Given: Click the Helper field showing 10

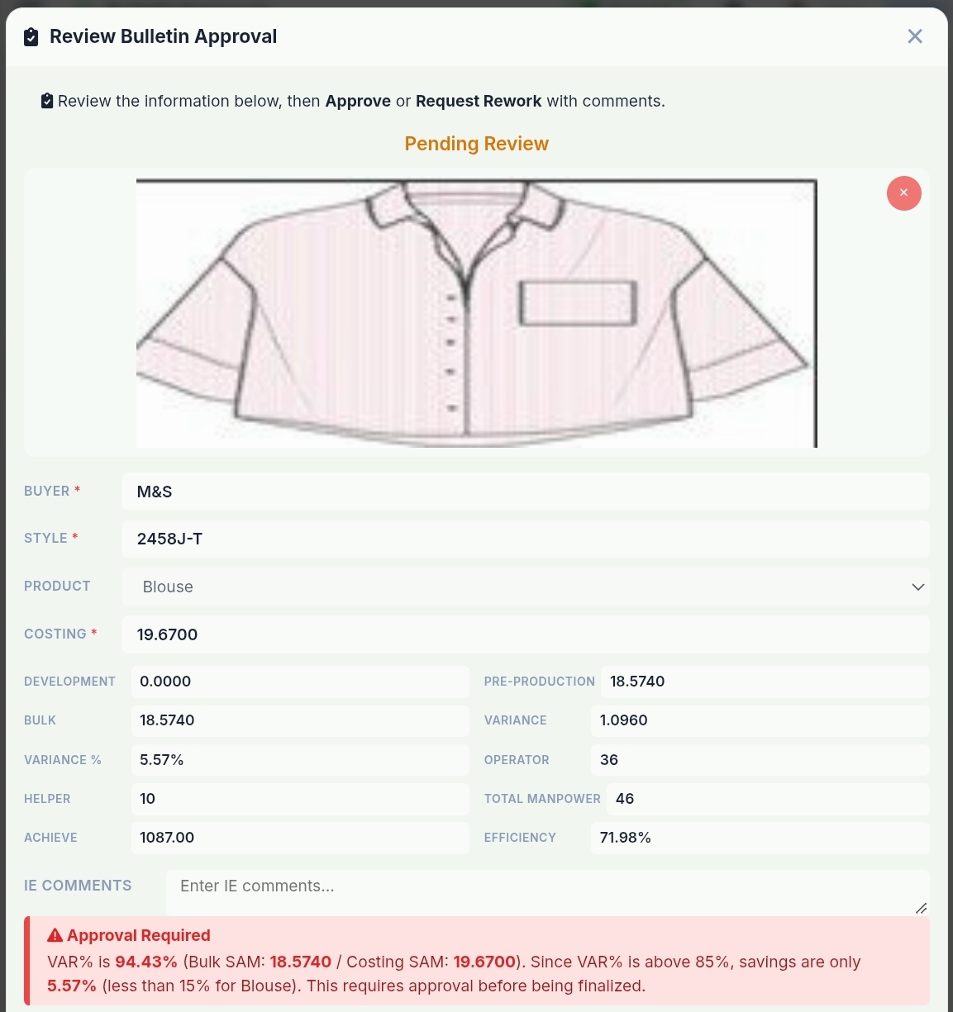Looking at the screenshot, I should click(300, 799).
